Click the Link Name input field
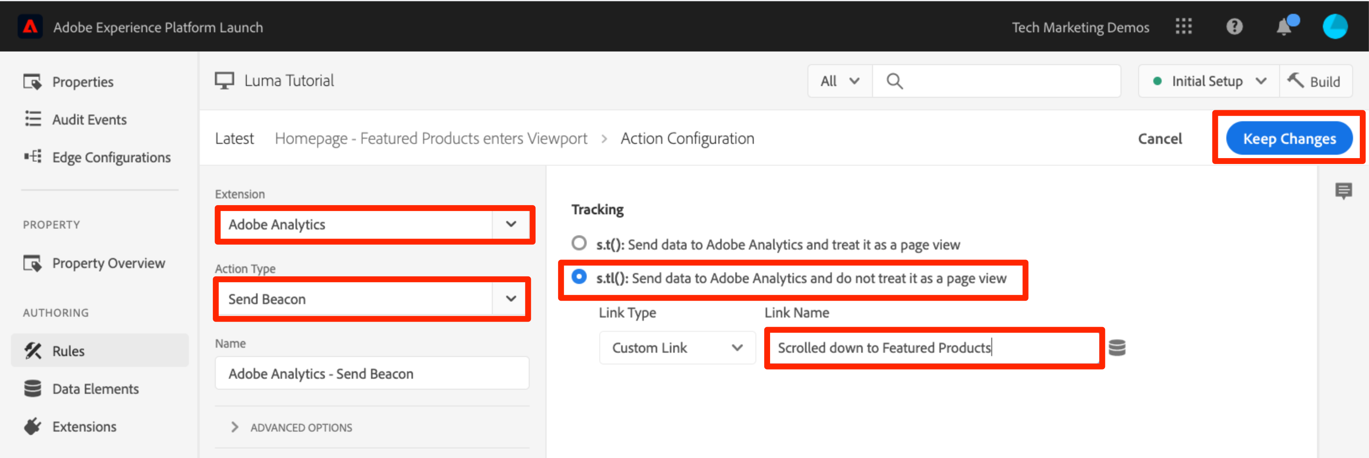The height and width of the screenshot is (458, 1369). 933,348
